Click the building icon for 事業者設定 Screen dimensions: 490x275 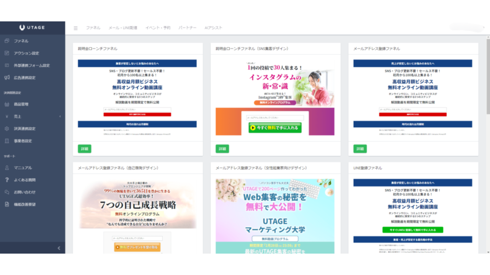7,141
